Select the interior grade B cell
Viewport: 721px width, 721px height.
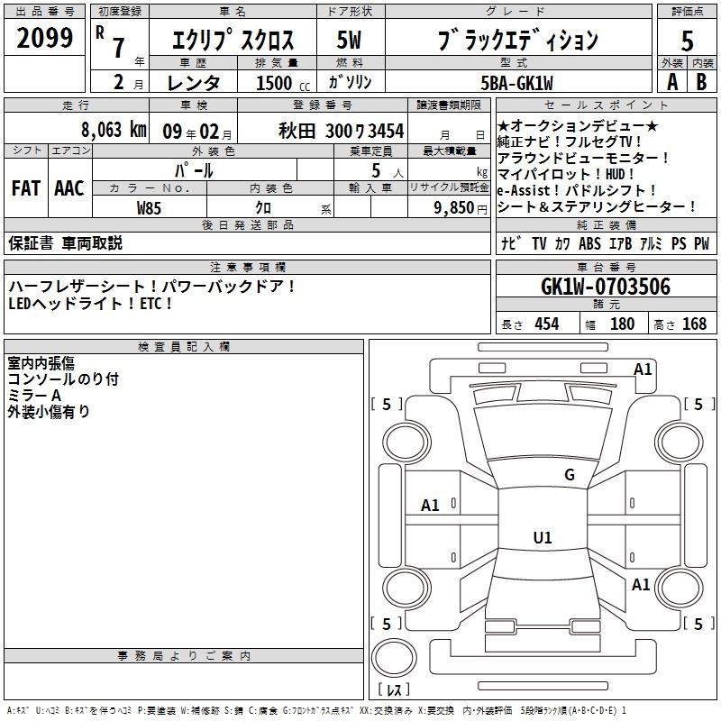point(702,81)
